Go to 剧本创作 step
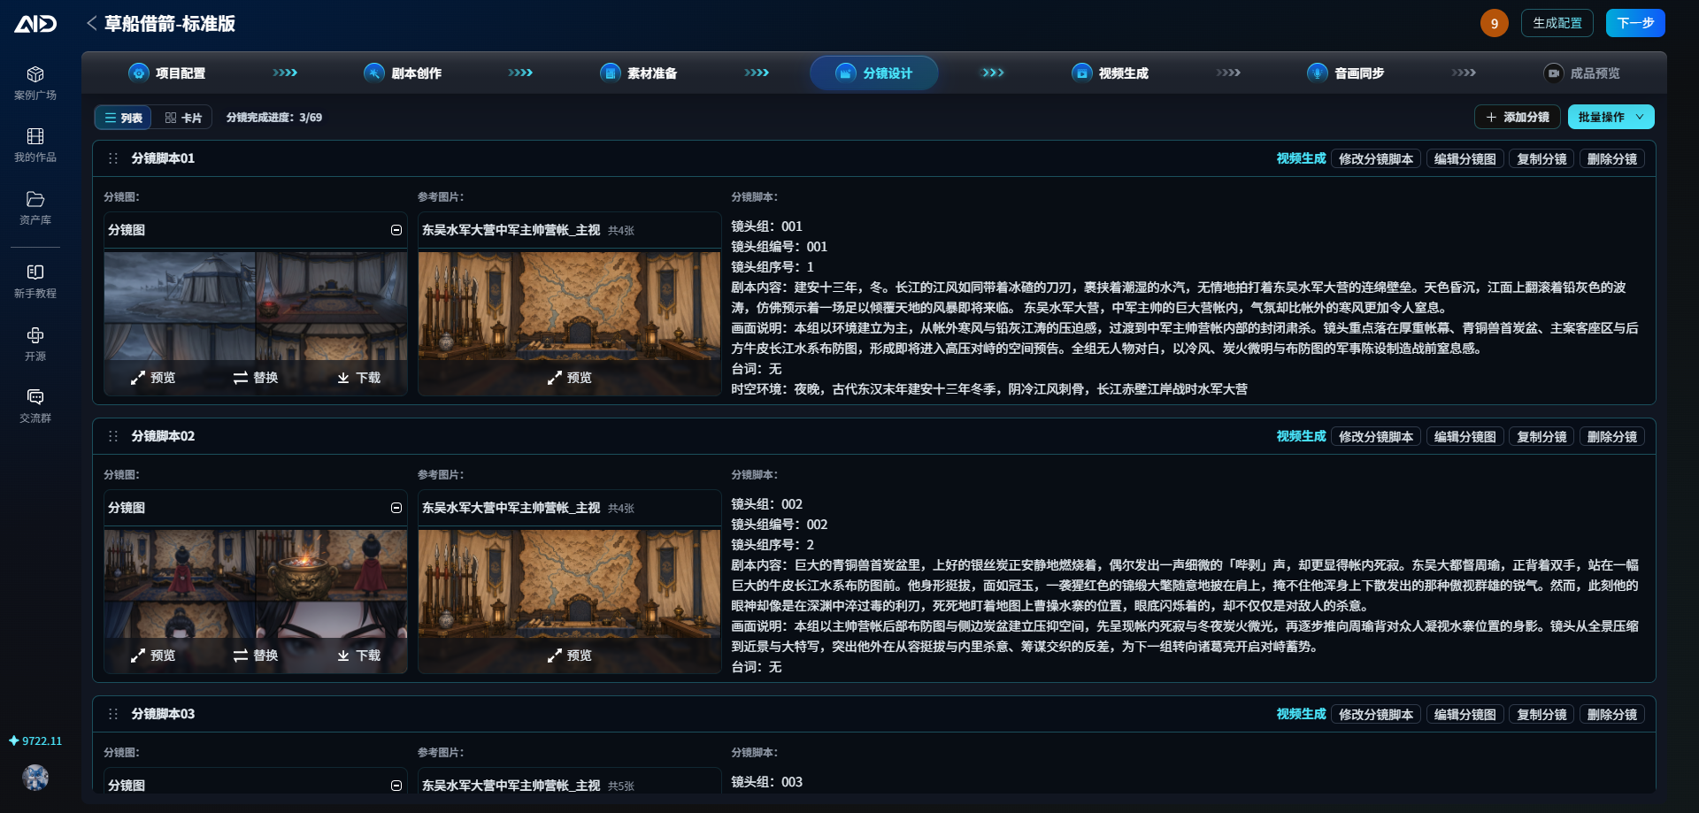 point(404,73)
